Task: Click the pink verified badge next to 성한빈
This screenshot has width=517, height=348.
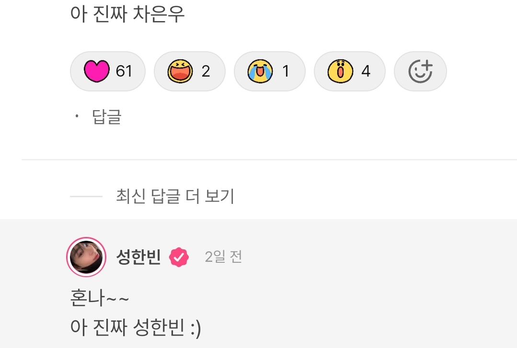Action: tap(179, 257)
